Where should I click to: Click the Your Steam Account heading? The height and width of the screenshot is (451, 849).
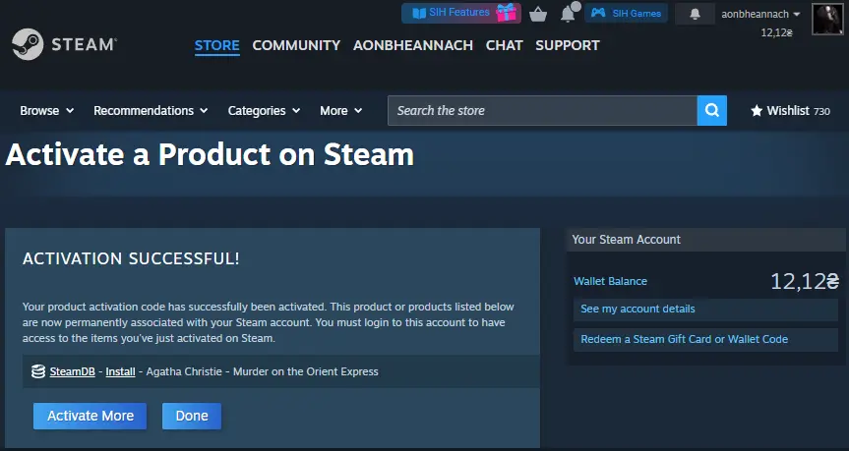[626, 240]
